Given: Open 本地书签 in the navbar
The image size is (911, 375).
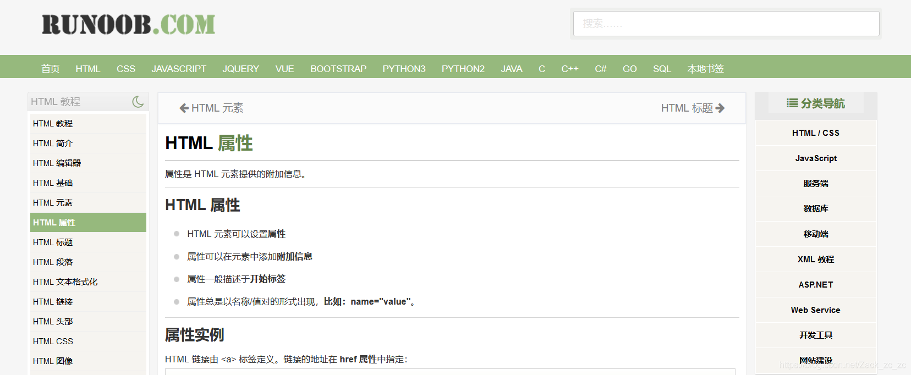Looking at the screenshot, I should (x=706, y=69).
